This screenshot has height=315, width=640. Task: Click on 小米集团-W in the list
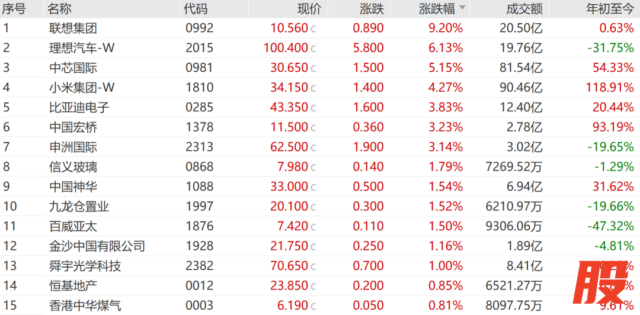point(82,88)
